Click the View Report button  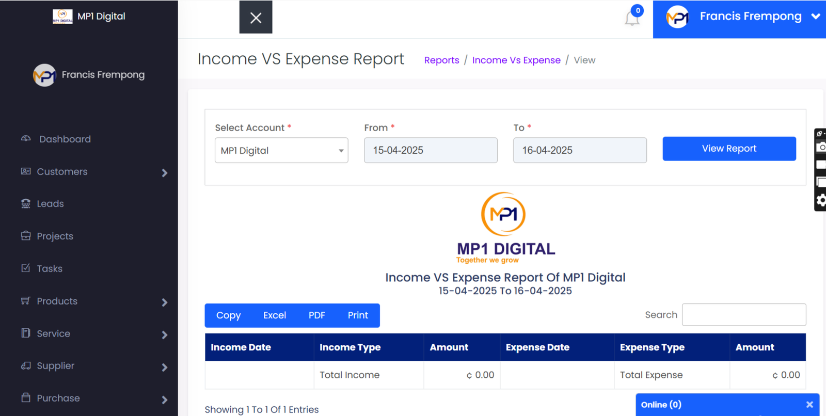coord(729,149)
